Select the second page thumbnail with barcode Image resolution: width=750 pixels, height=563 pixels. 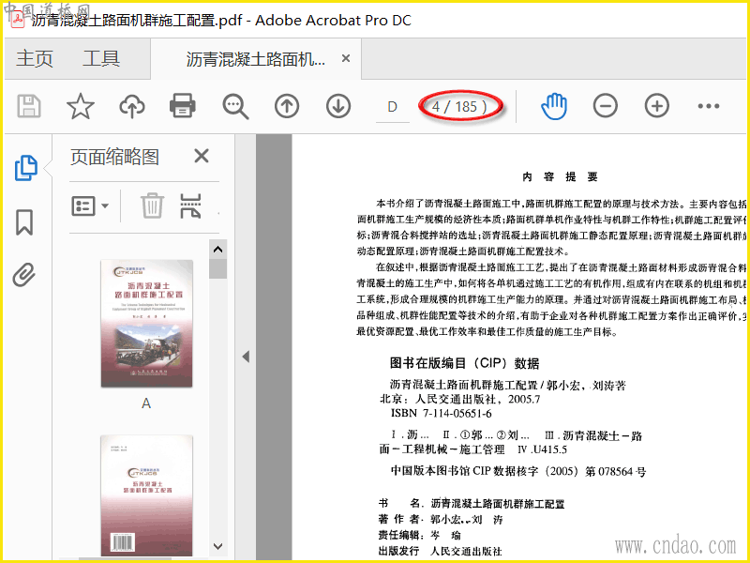tap(146, 495)
